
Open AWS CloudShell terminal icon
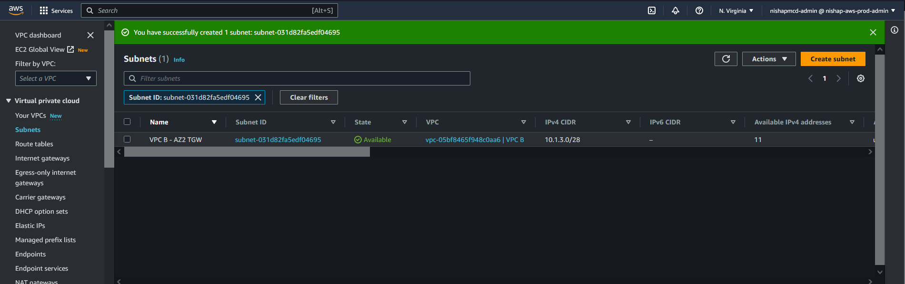652,10
